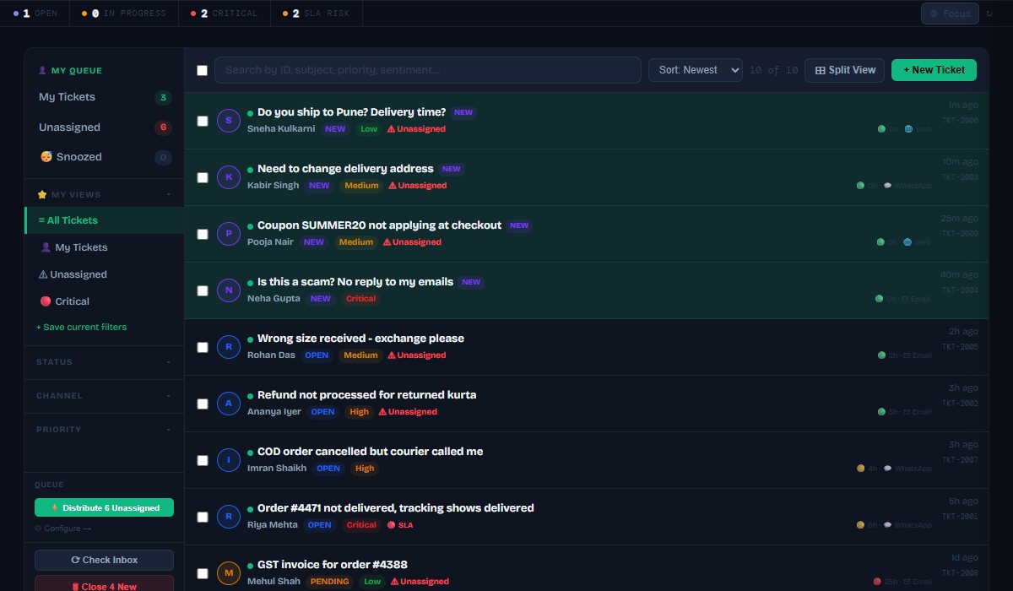Click the 1 Open stat in the top bar

[x=35, y=14]
